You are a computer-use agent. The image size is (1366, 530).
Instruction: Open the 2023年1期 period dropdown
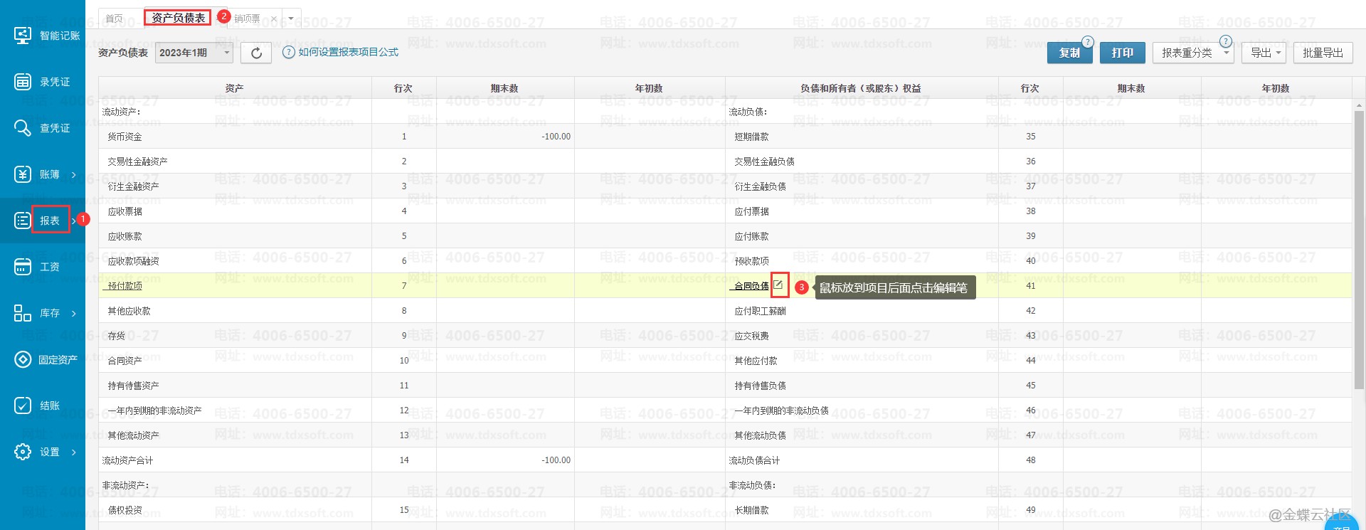click(194, 53)
